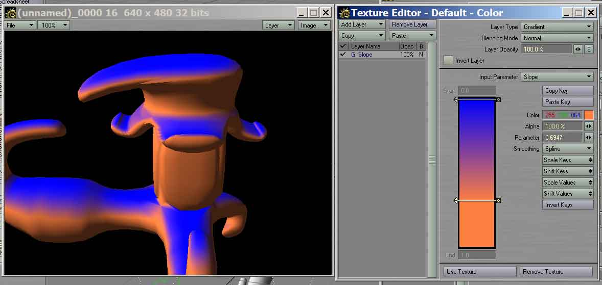The width and height of the screenshot is (602, 285).
Task: Select the lower gradient key arrow handle
Action: tap(455, 200)
